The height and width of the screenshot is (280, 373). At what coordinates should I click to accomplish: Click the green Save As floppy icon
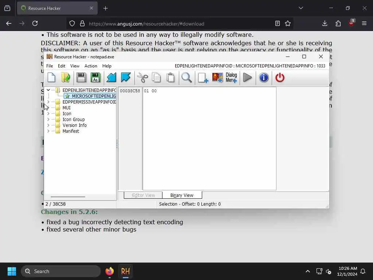pyautogui.click(x=95, y=78)
